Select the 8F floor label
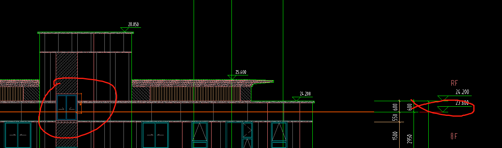502x148 pixels. [x=454, y=136]
